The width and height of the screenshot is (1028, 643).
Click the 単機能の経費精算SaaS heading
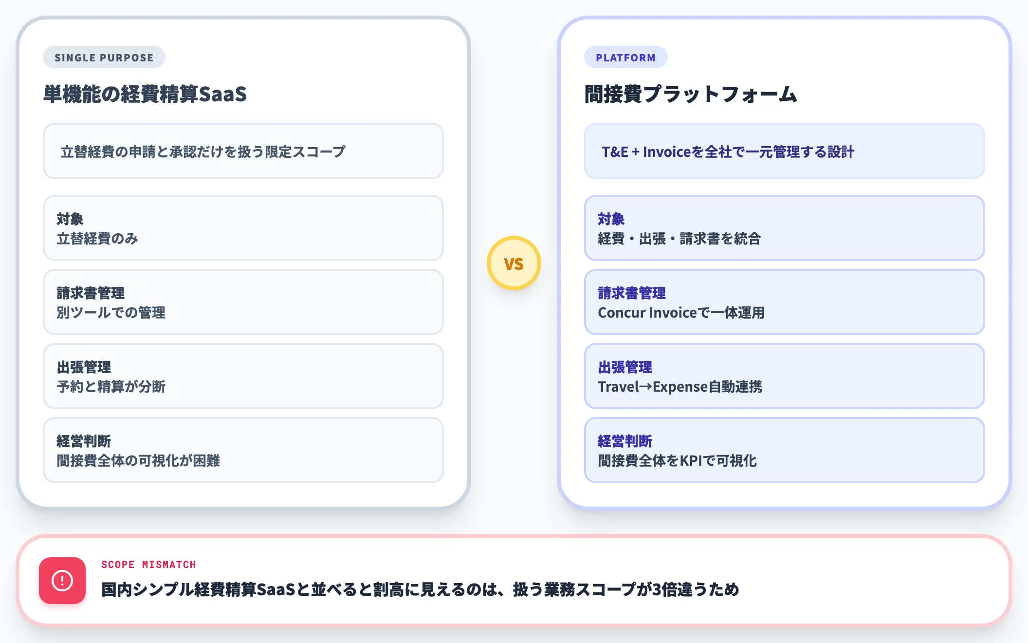(145, 95)
